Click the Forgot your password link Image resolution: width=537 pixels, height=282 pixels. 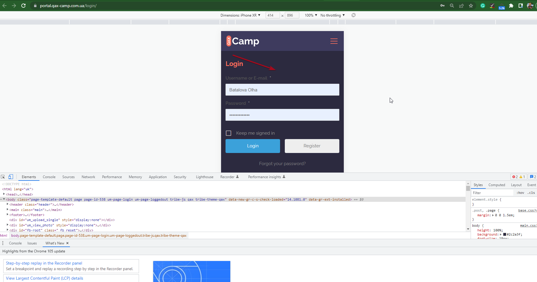pos(282,163)
